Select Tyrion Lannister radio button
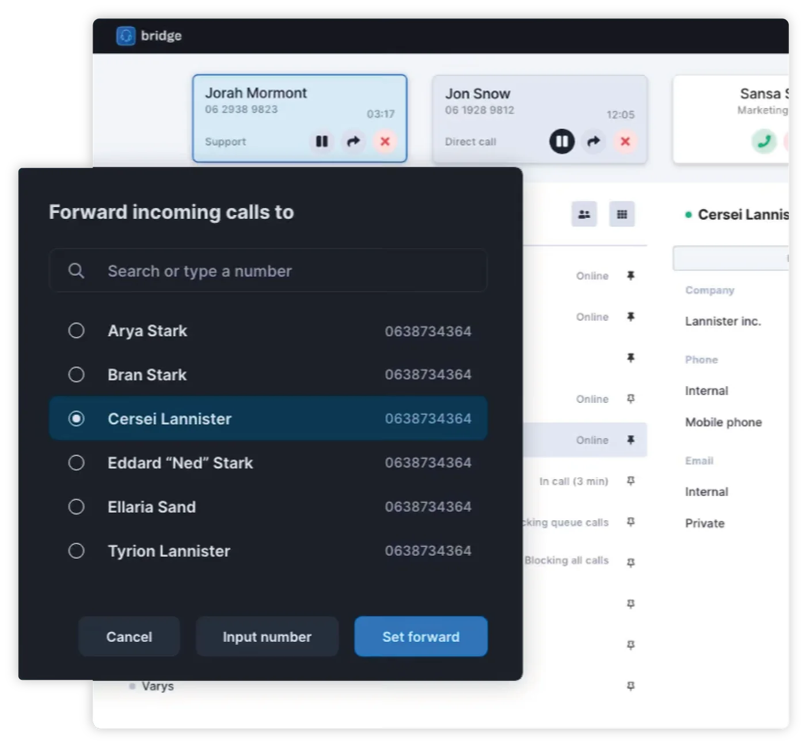Image resolution: width=806 pixels, height=746 pixels. pos(76,551)
